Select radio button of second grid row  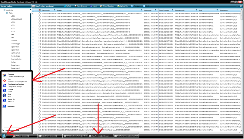(40, 17)
